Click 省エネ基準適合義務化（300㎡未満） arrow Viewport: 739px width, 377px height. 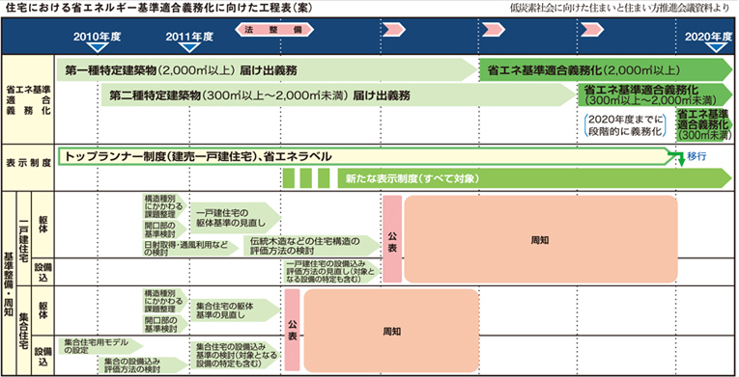[704, 124]
